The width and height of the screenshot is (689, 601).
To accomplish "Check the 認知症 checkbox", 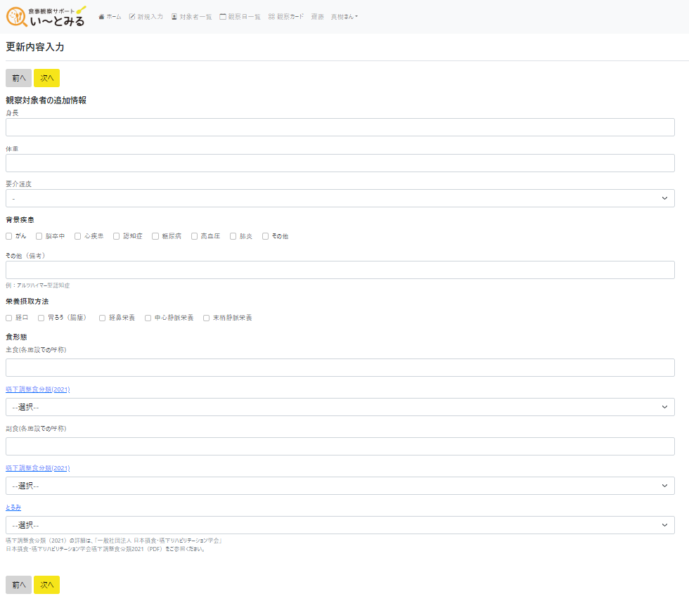I will coord(117,236).
